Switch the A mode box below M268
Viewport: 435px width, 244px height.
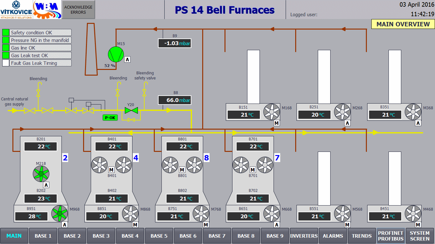(x=347, y=123)
